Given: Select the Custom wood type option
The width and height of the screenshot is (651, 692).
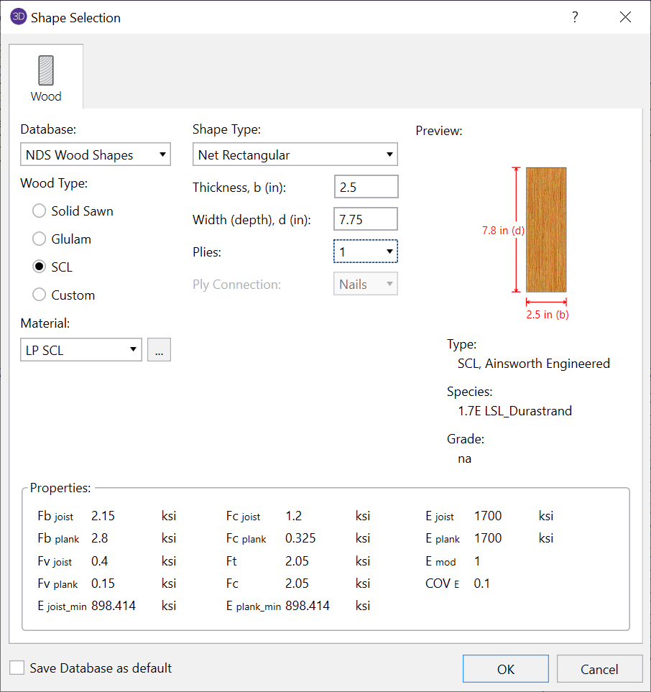Looking at the screenshot, I should click(x=39, y=295).
